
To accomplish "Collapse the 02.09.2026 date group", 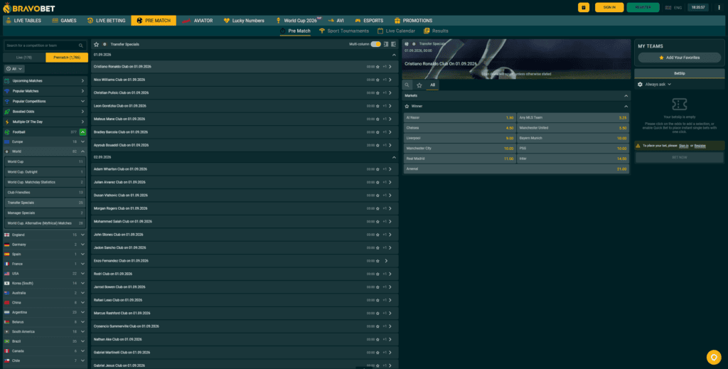I will coord(394,157).
